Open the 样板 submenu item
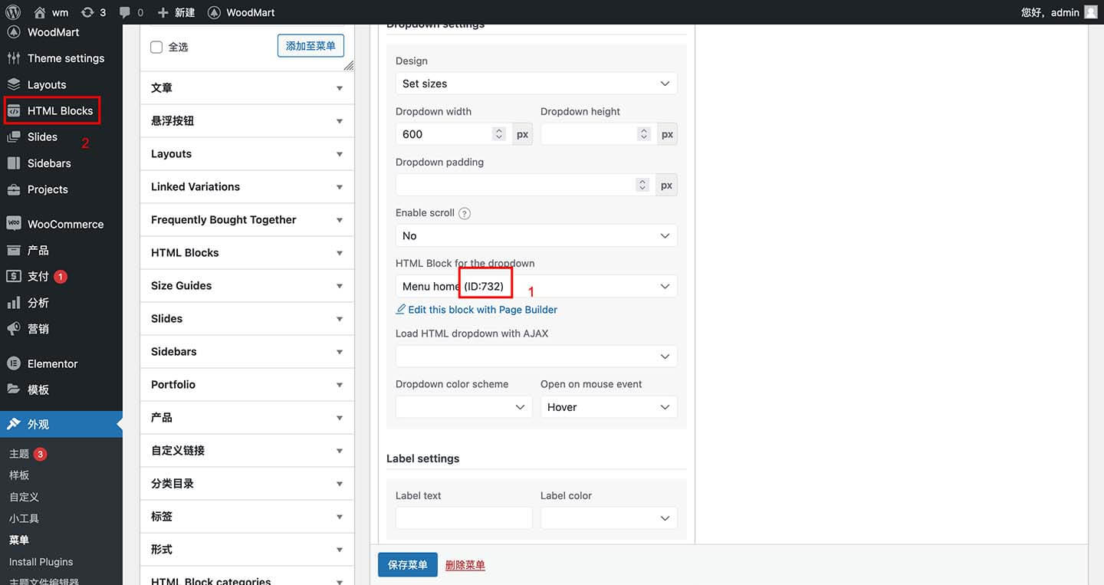 (x=19, y=475)
